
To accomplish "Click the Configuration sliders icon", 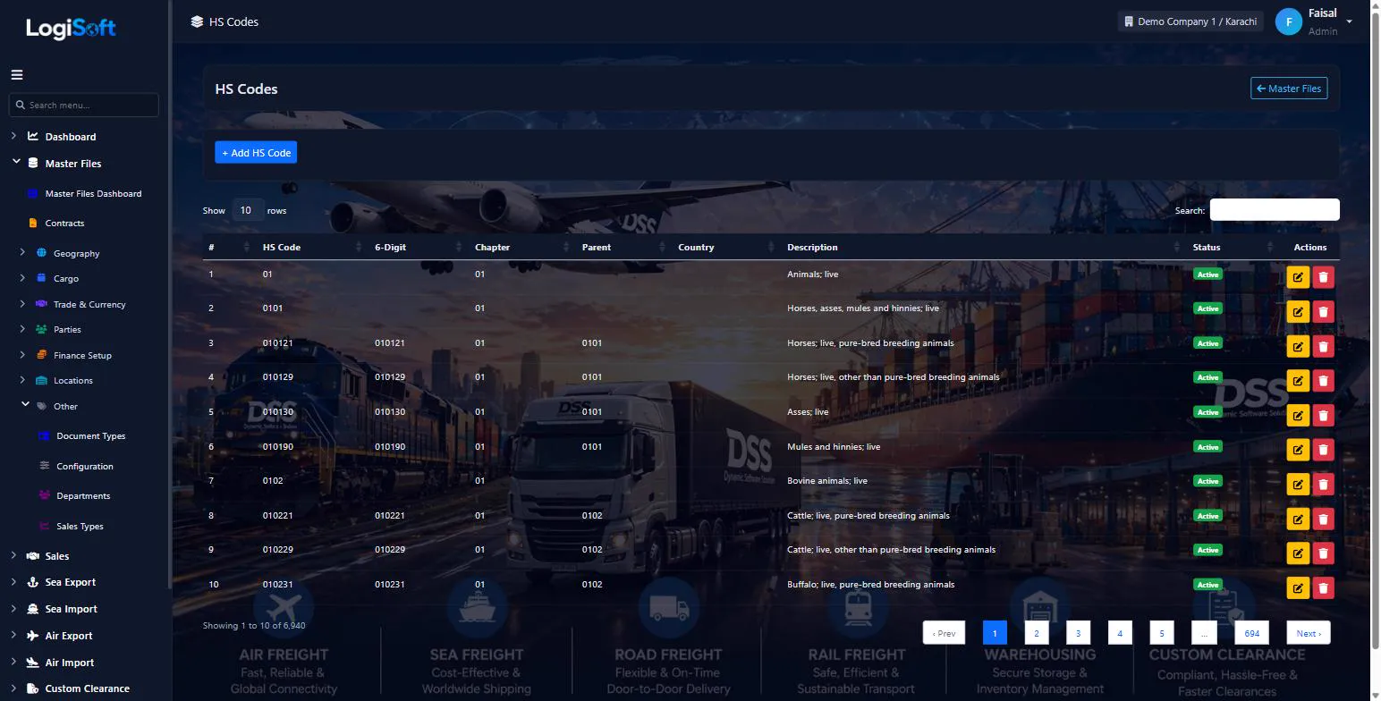I will point(45,466).
